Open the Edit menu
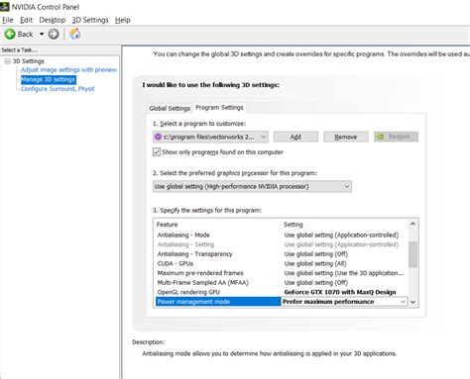The width and height of the screenshot is (470, 379). point(26,20)
